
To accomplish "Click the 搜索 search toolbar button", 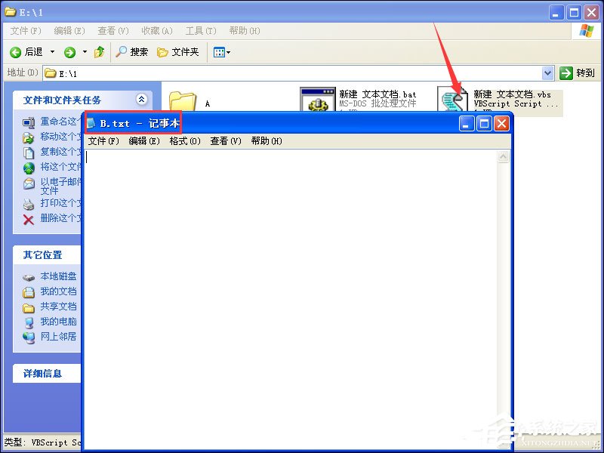I will click(131, 51).
